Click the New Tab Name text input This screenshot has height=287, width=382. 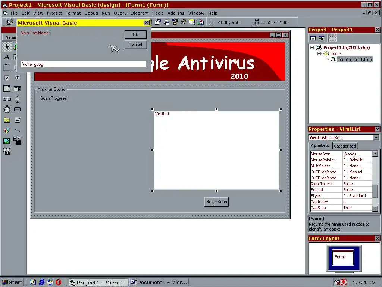pyautogui.click(x=84, y=64)
